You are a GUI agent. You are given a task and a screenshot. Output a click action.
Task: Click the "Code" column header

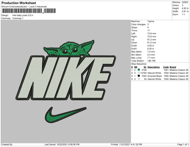tap(166, 67)
